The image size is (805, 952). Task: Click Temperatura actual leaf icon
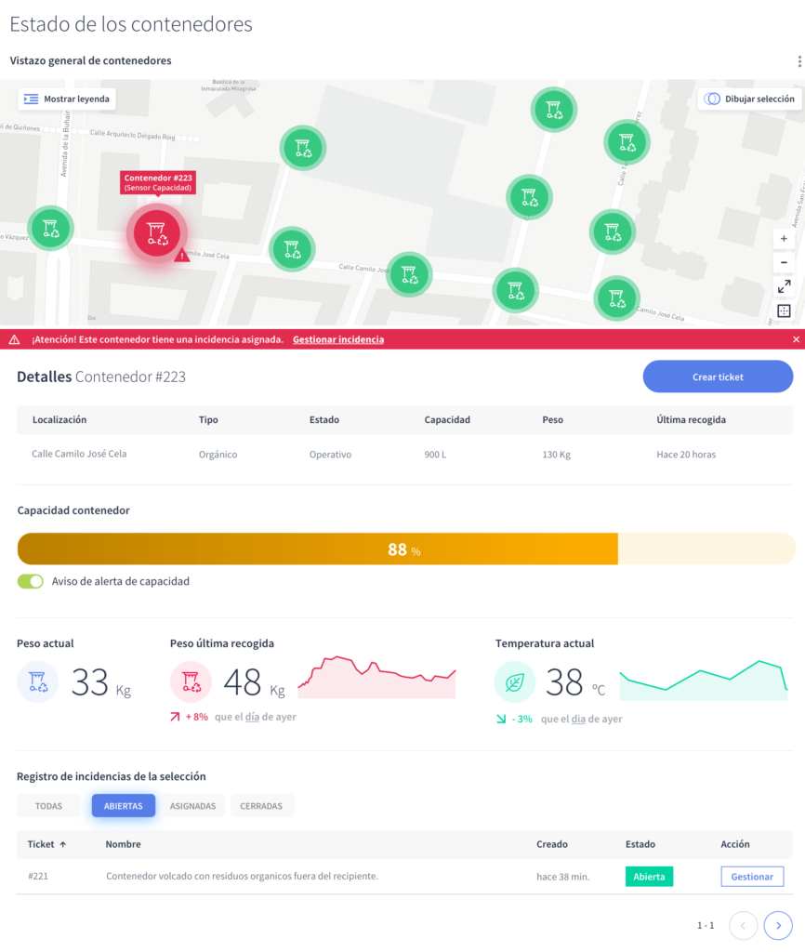pos(515,681)
